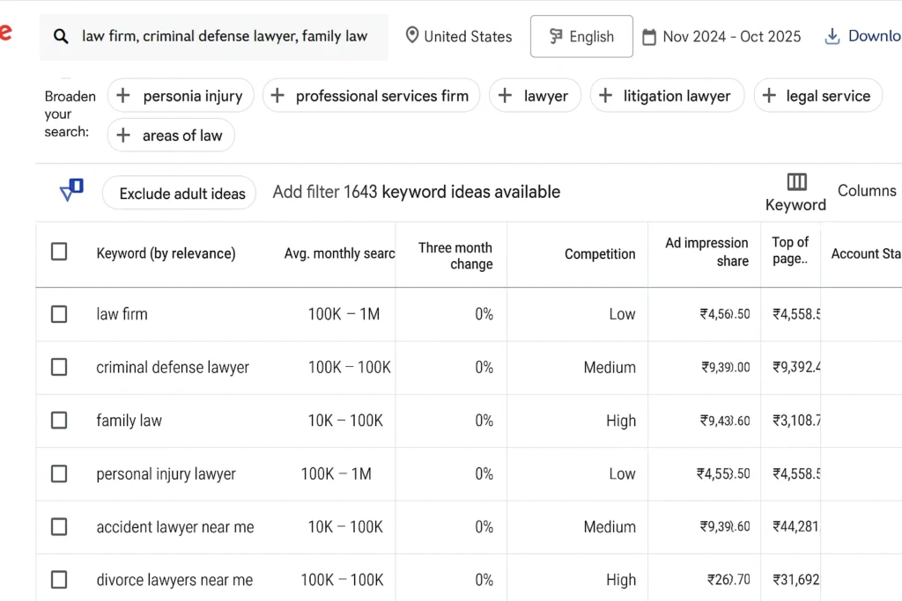Click the search magnifier icon
Screen dimensions: 902x601
pos(61,37)
